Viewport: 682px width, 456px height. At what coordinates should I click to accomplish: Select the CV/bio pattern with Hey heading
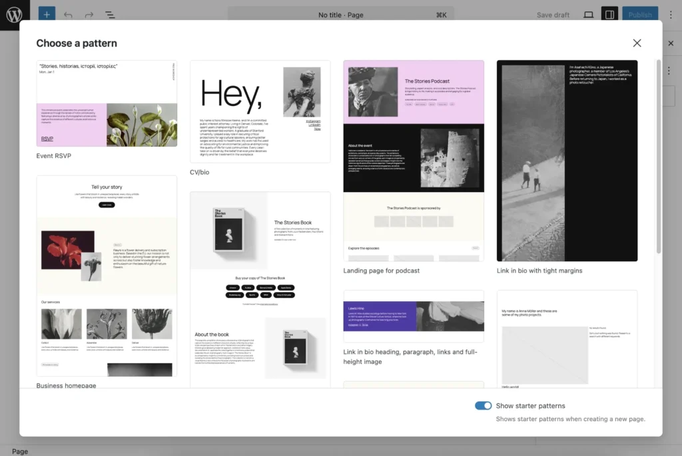[260, 111]
